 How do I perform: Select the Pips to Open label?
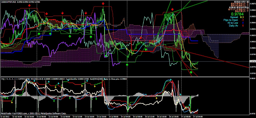pos(231,20)
